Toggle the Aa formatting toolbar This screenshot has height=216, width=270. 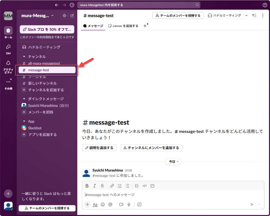95,204
